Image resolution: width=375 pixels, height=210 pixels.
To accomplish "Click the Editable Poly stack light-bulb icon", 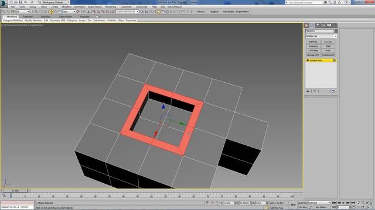I will pyautogui.click(x=308, y=61).
